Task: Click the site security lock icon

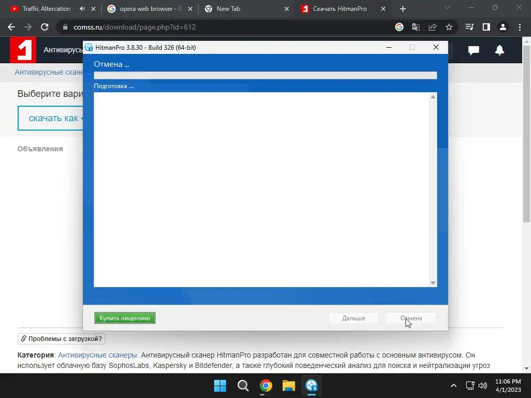Action: [x=65, y=27]
